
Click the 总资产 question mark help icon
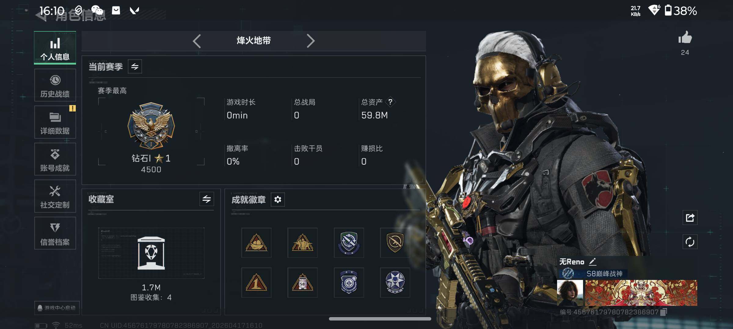point(390,102)
